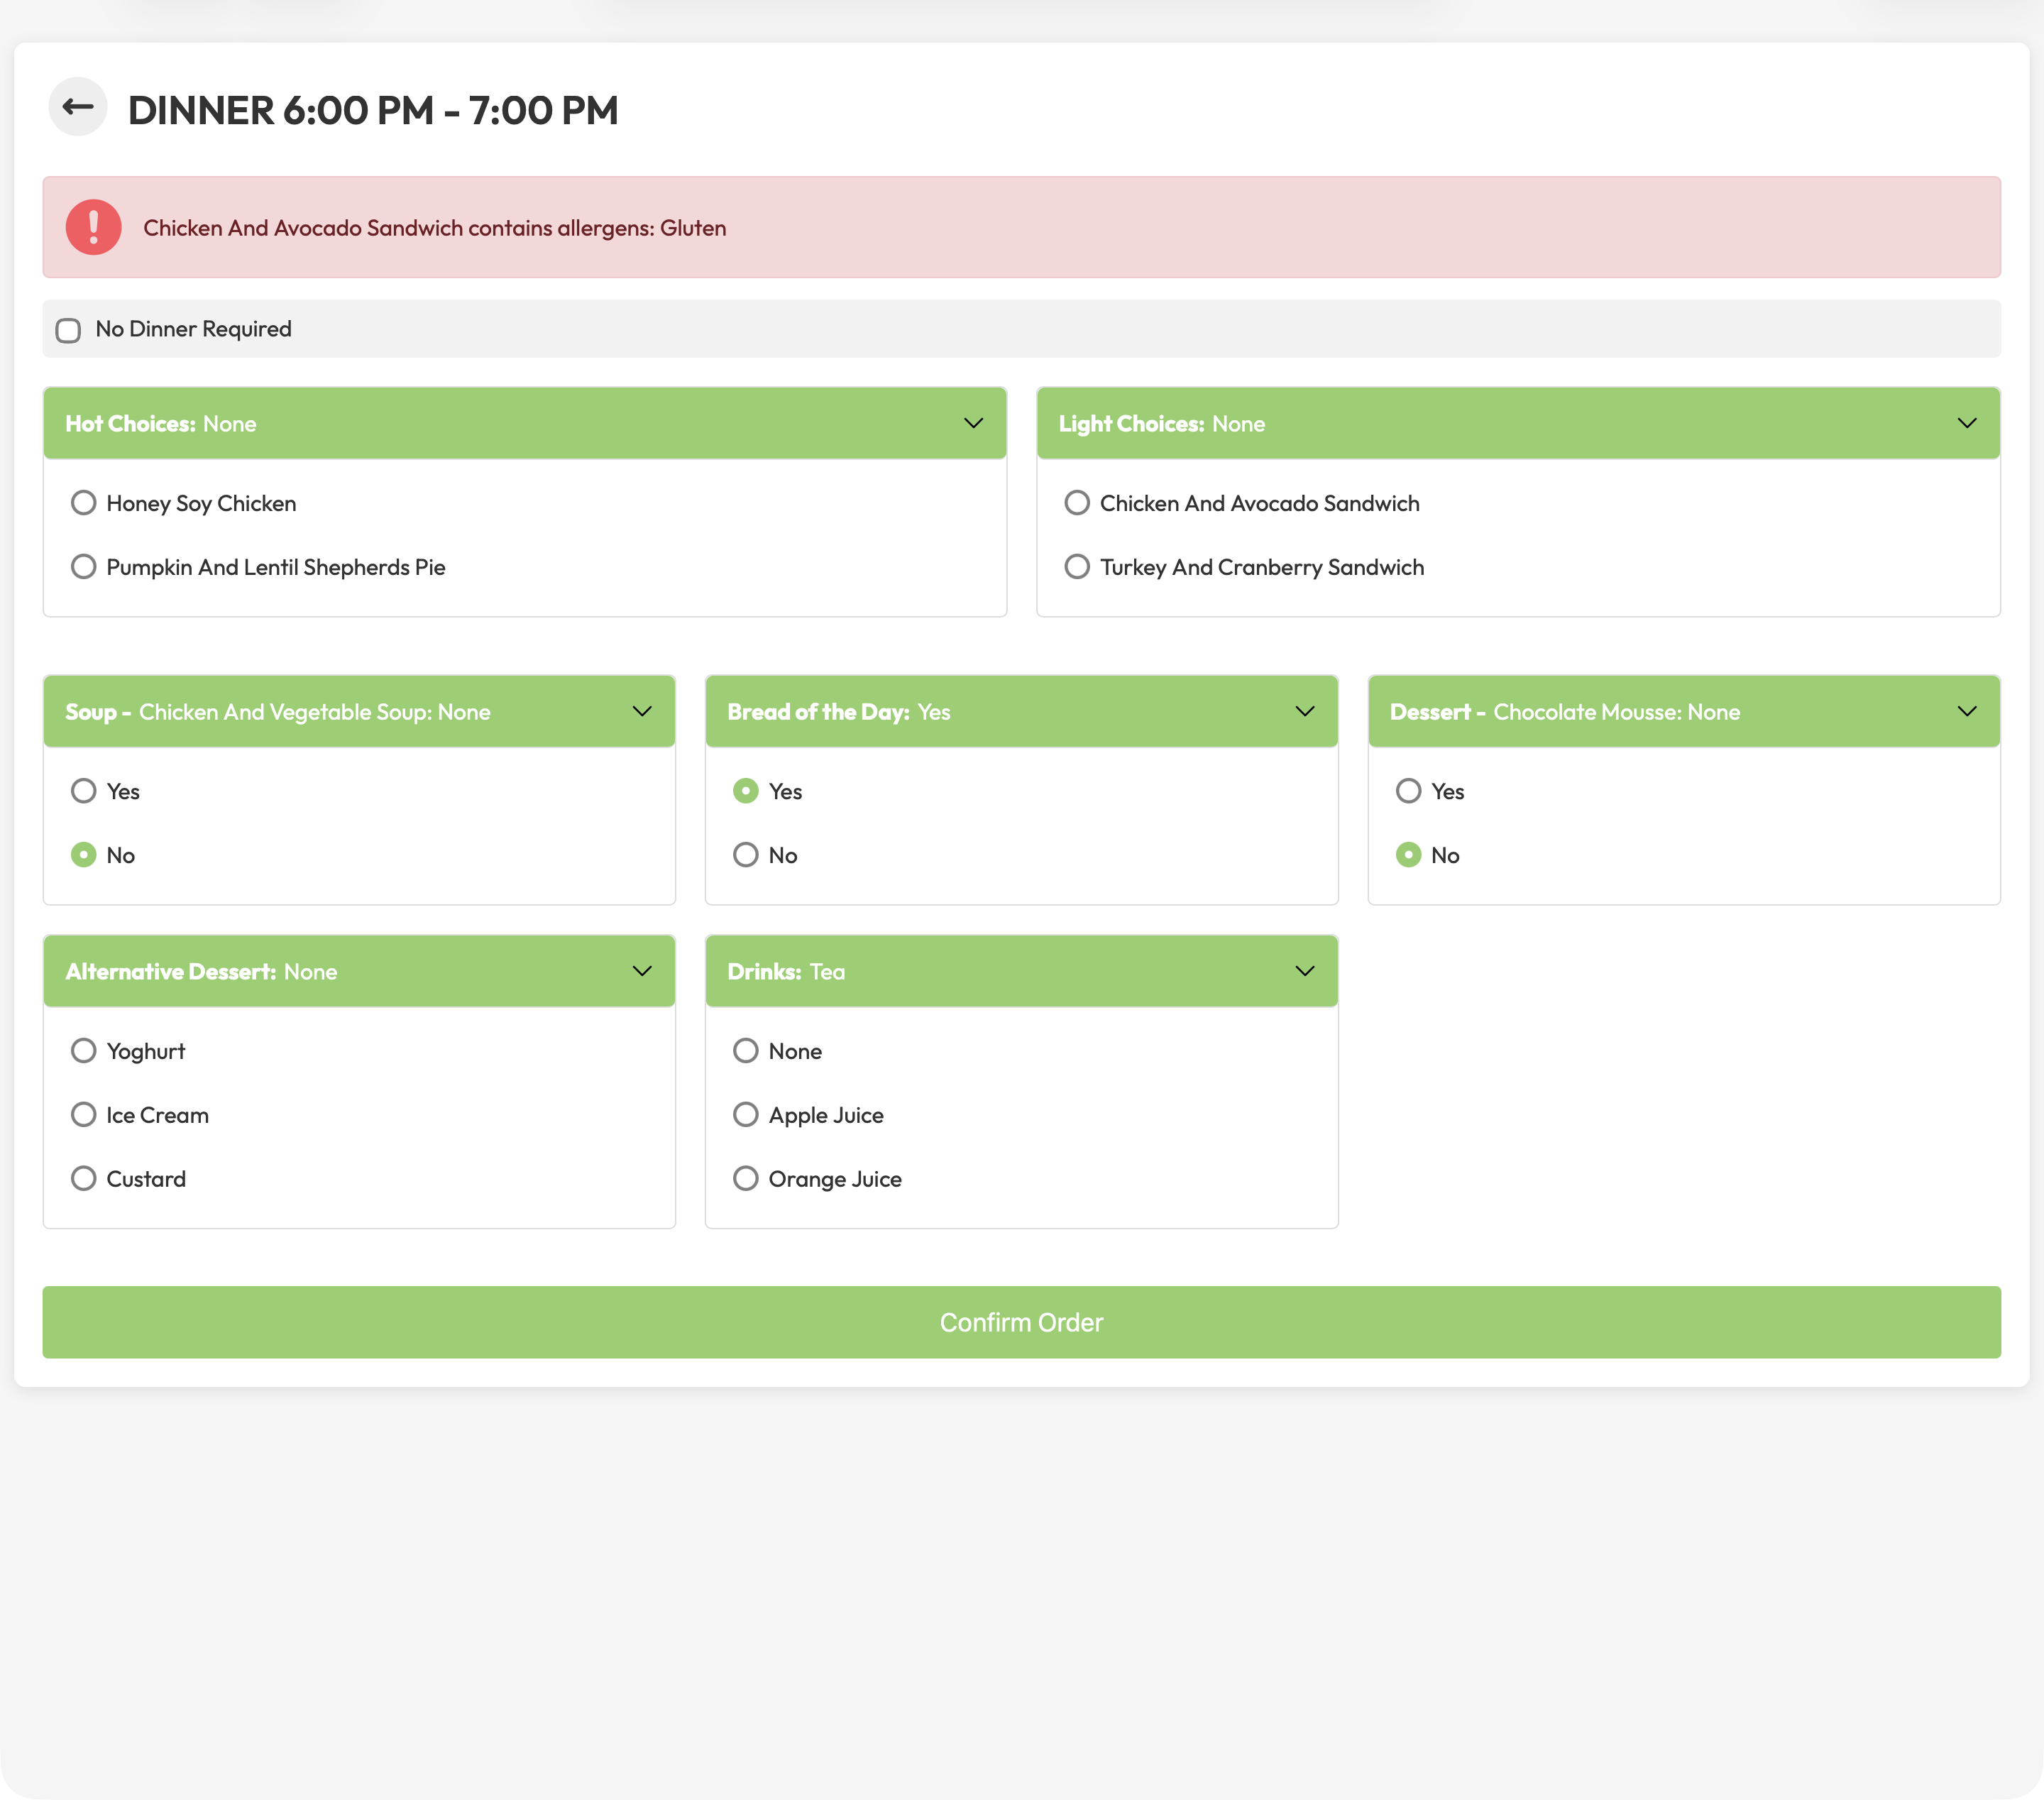The height and width of the screenshot is (1800, 2044).
Task: Select No for the Soup section
Action: click(84, 855)
